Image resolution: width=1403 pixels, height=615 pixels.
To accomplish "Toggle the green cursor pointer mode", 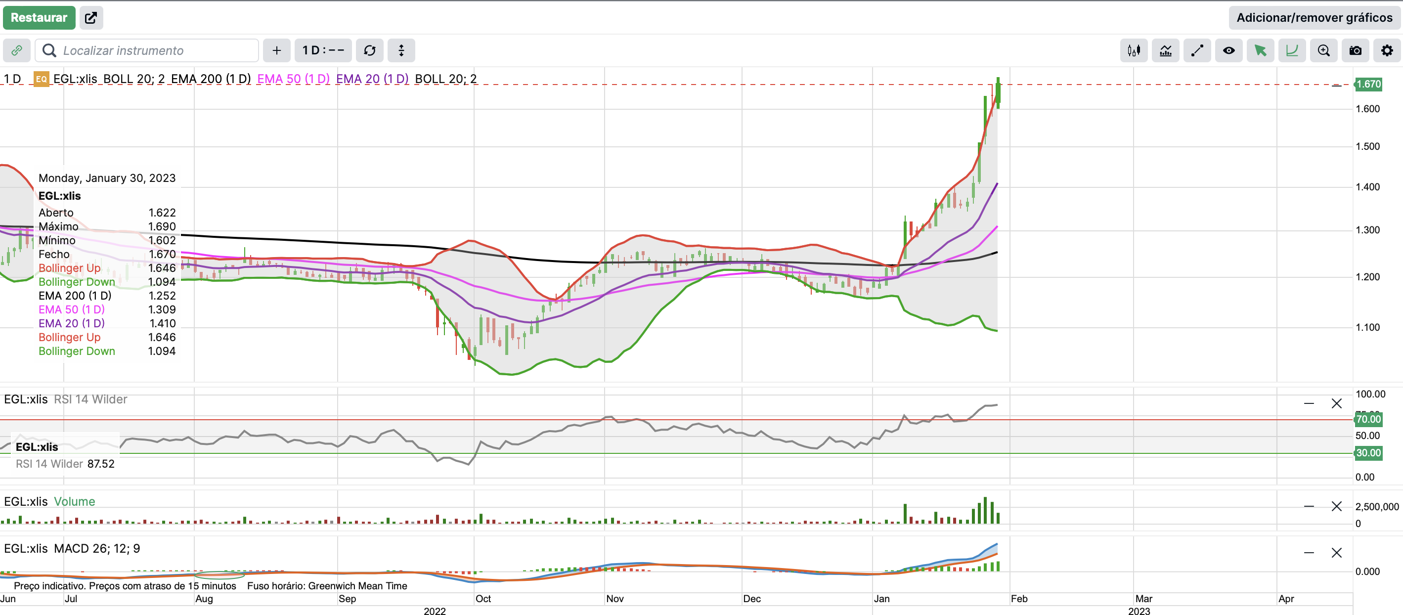I will [1260, 50].
